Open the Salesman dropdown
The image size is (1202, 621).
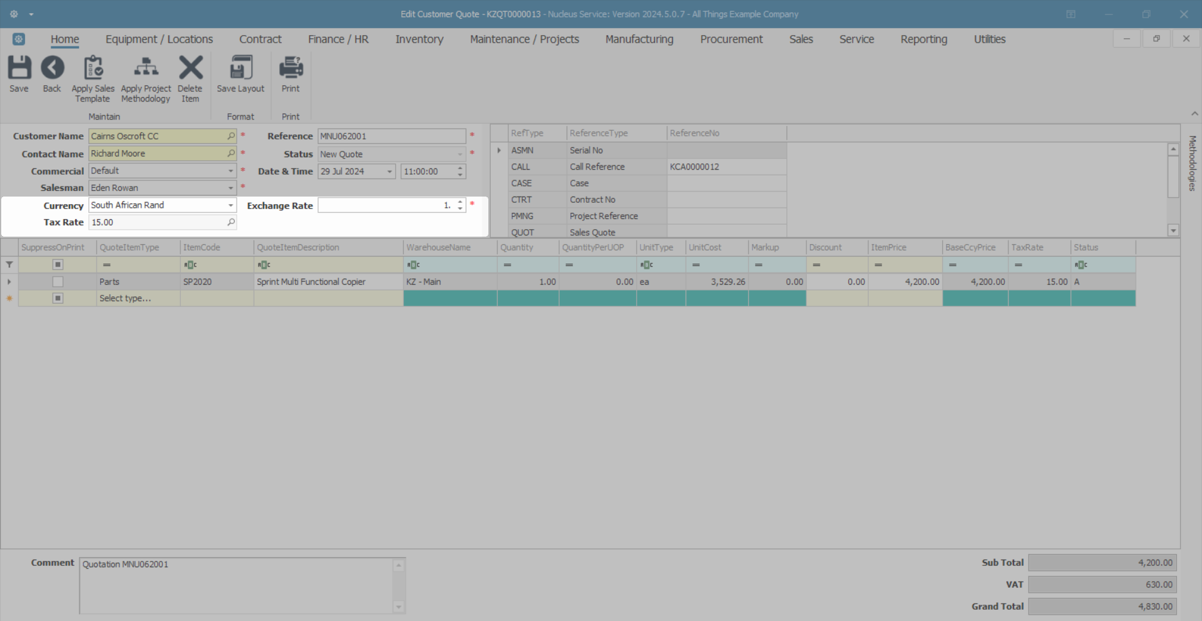tap(230, 188)
